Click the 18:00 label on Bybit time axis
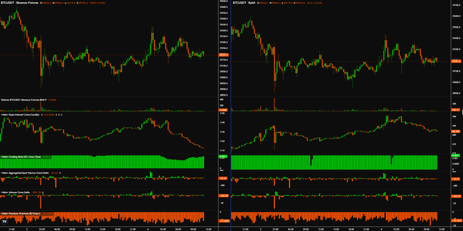Image resolution: width=463 pixels, height=231 pixels. pos(351,229)
